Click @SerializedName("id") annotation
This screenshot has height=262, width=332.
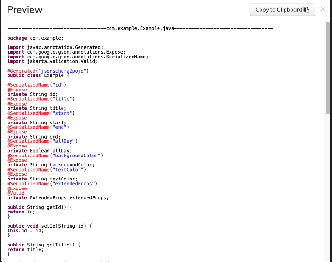tap(37, 85)
